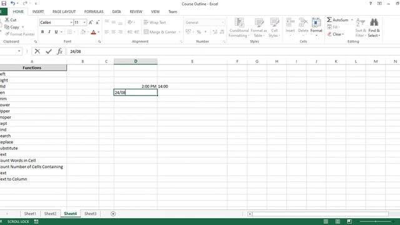Click the cell showing 2:00 PM
The image size is (400, 225).
click(x=136, y=86)
